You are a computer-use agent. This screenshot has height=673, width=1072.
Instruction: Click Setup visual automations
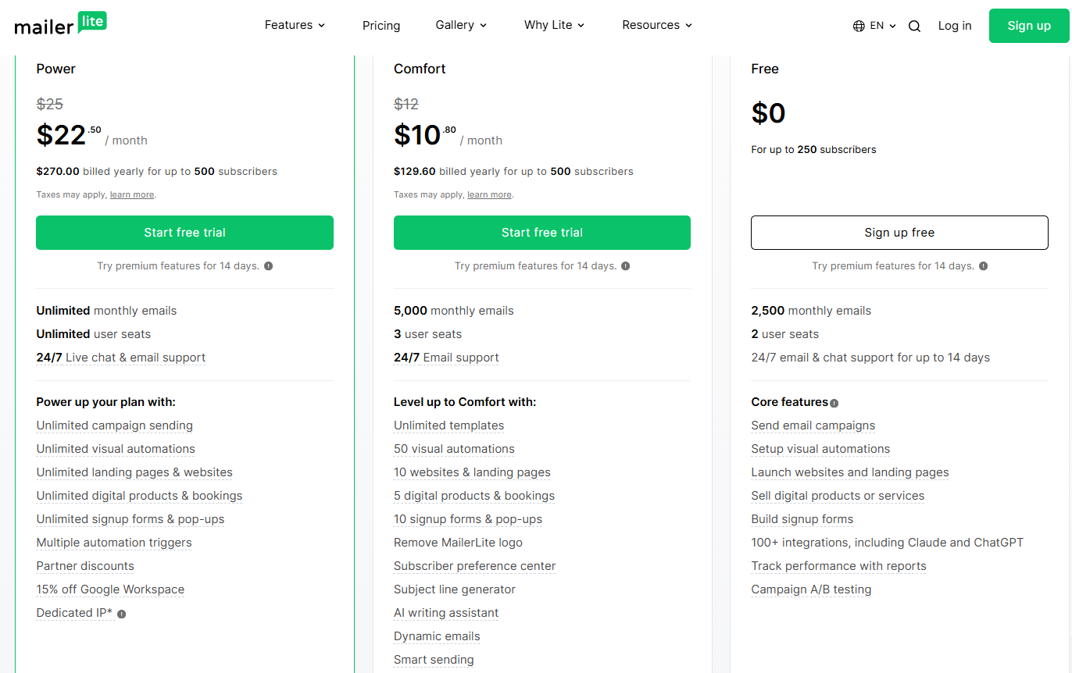coord(820,449)
